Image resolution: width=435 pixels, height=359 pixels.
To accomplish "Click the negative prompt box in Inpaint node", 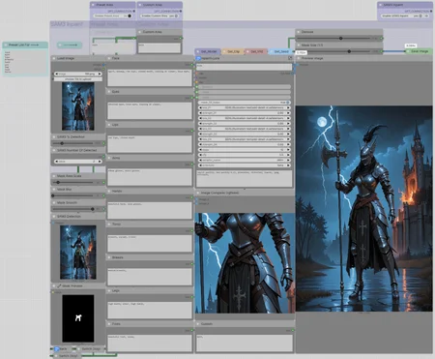I will (x=245, y=178).
